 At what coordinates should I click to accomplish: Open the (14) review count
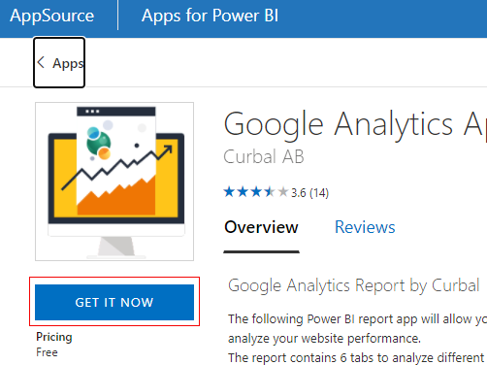[319, 193]
